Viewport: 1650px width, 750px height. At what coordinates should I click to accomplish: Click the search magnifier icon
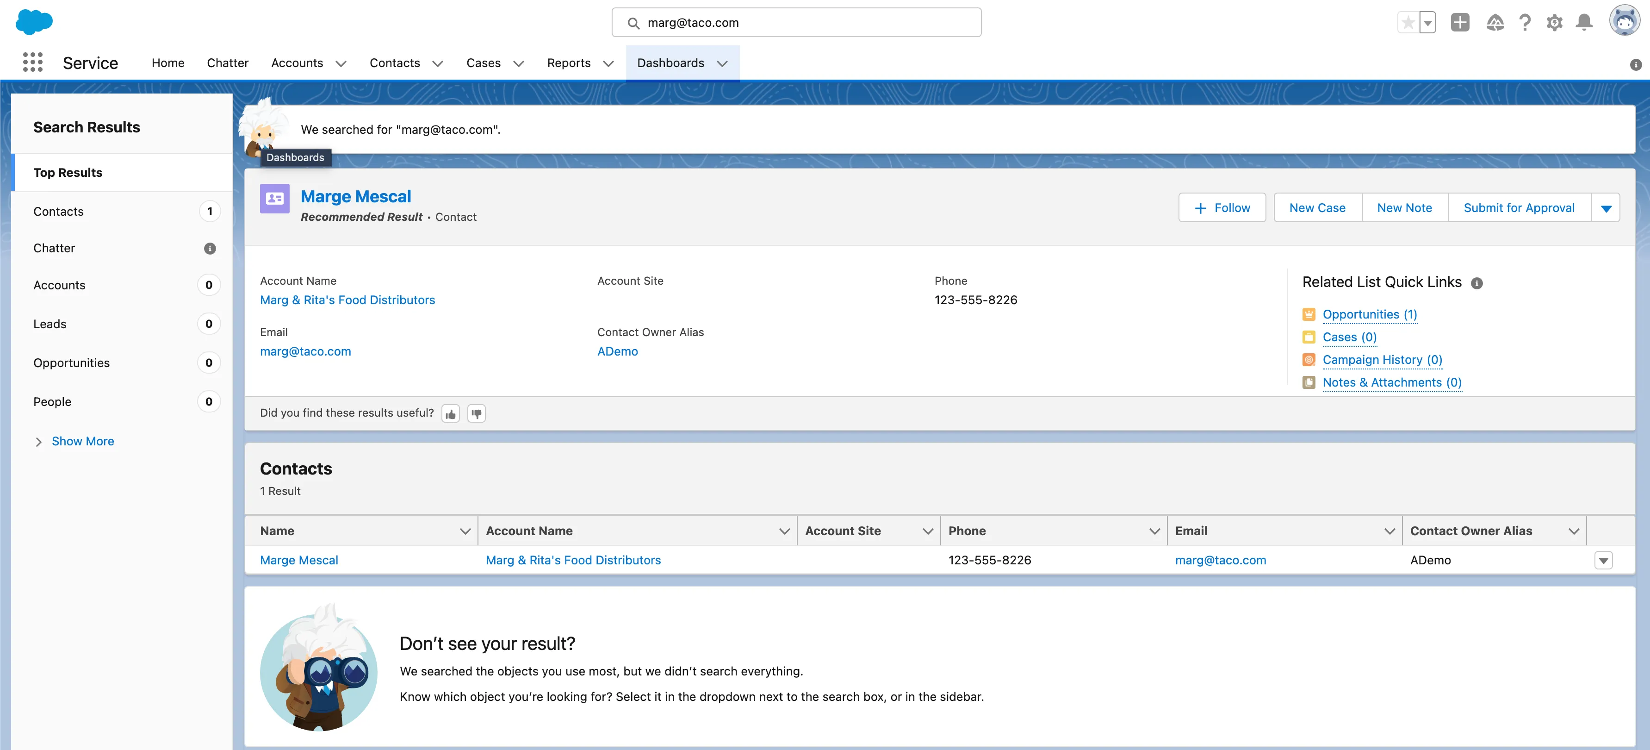tap(633, 23)
